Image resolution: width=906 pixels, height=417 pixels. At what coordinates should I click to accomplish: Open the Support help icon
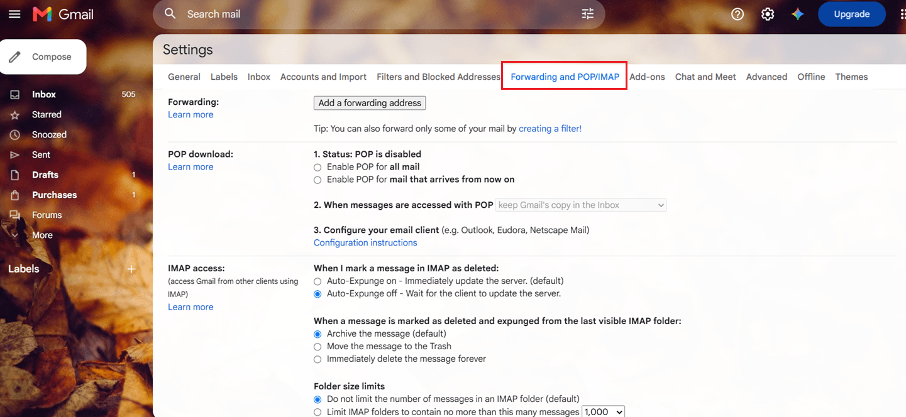[738, 14]
